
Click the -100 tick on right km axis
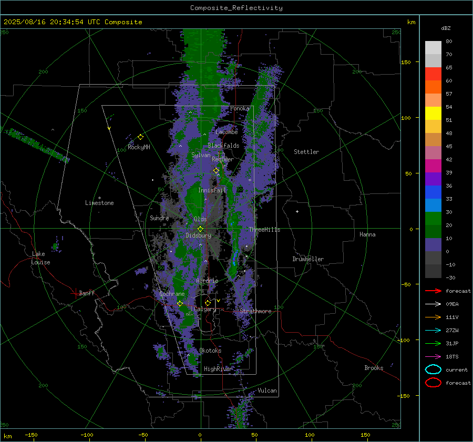[x=404, y=340]
